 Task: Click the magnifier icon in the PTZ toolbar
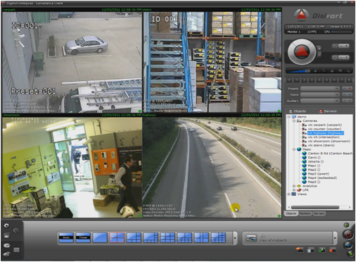[x=324, y=70]
